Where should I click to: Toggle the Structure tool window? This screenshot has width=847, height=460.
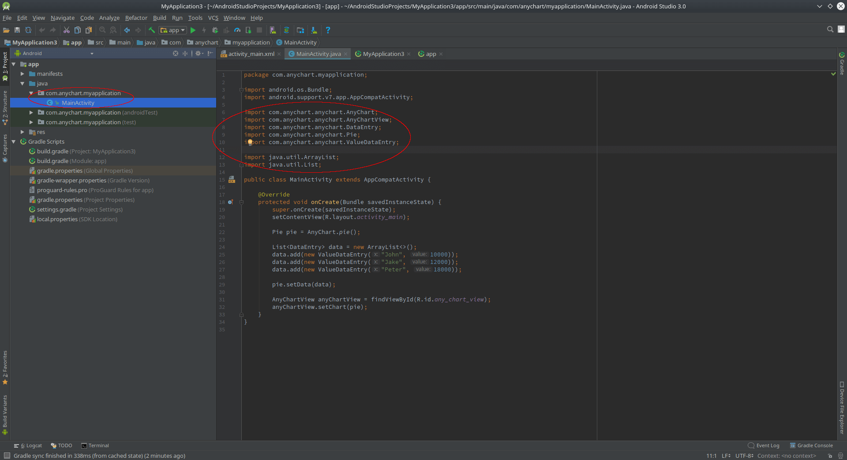(x=5, y=108)
